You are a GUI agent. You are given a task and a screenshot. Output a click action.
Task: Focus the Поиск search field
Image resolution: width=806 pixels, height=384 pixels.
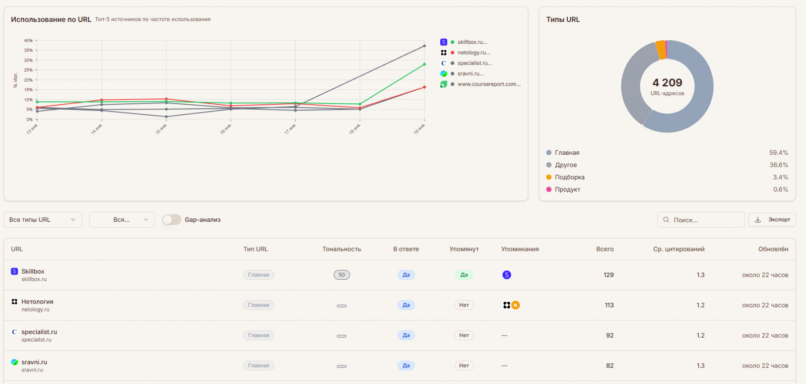pos(701,220)
